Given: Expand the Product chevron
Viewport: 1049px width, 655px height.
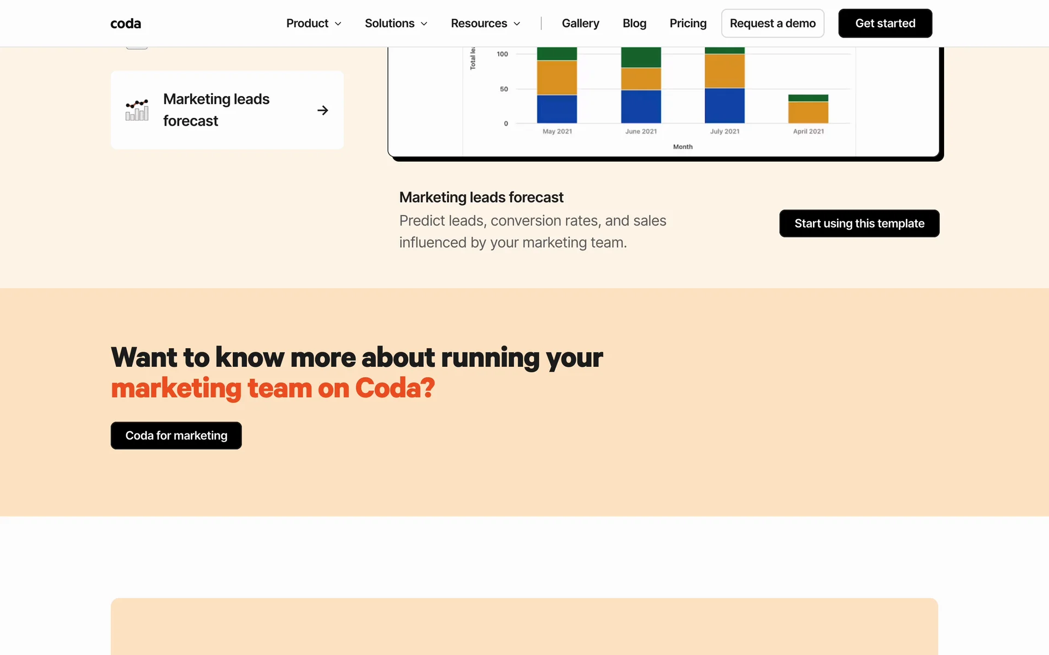Looking at the screenshot, I should pos(338,23).
